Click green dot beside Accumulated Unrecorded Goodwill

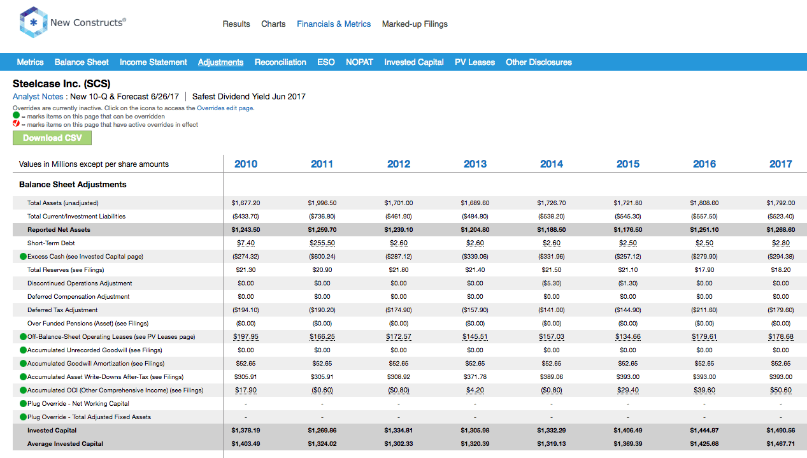coord(23,350)
